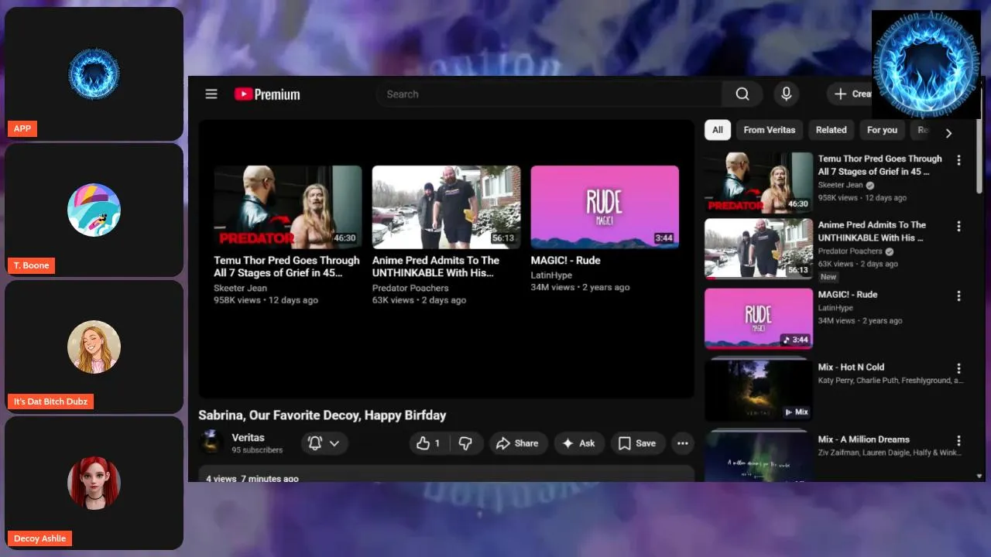Like the video with thumbs up

pyautogui.click(x=428, y=443)
